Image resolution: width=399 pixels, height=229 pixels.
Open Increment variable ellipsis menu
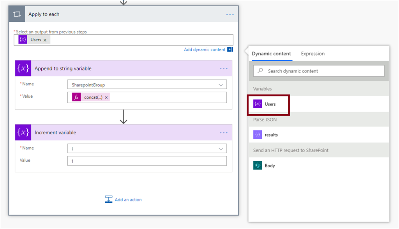pos(224,132)
